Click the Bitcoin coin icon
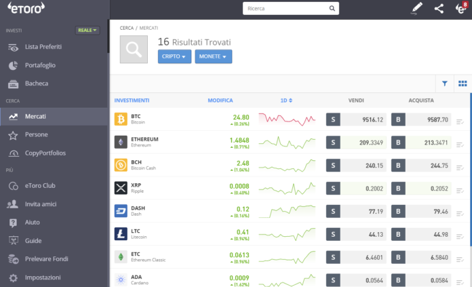Screen dimensions: 472x287 pyautogui.click(x=121, y=119)
